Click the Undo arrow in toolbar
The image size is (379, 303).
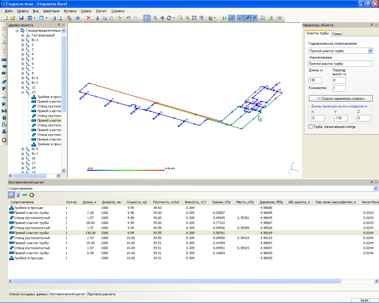pyautogui.click(x=128, y=18)
